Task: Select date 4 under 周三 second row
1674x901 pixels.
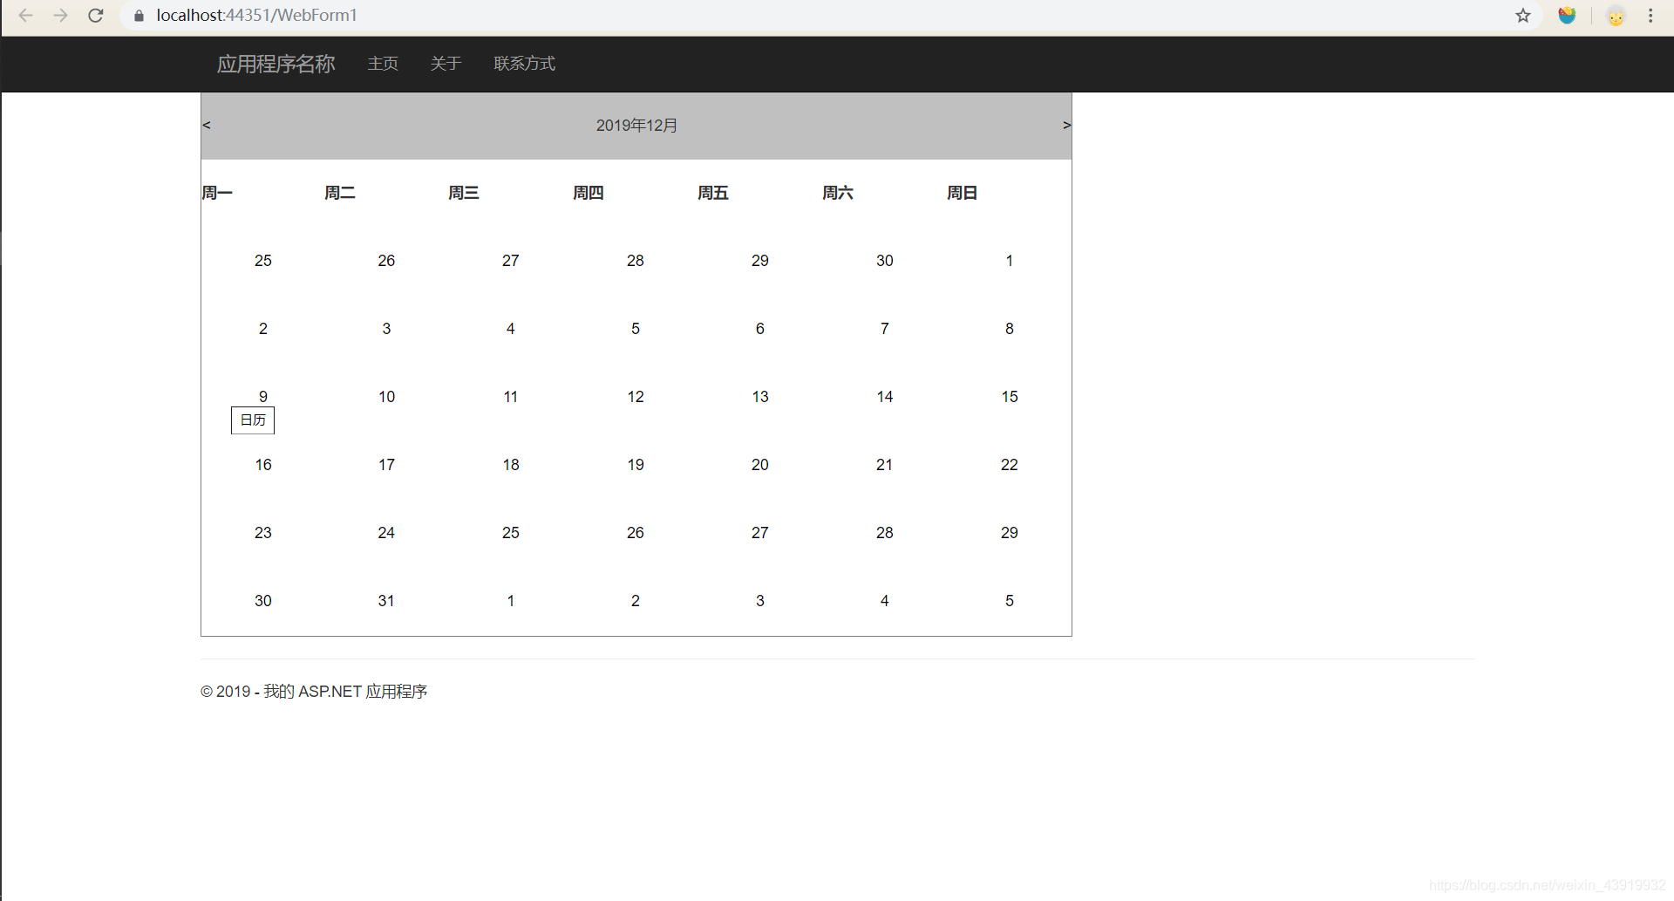Action: 511,329
